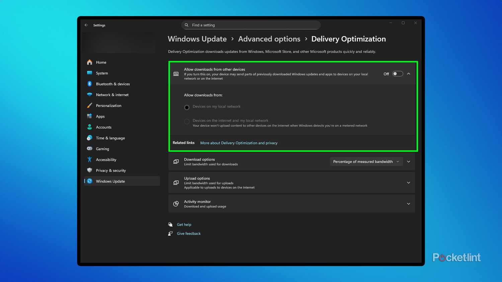
Task: Click the Give feedback link
Action: 189,234
